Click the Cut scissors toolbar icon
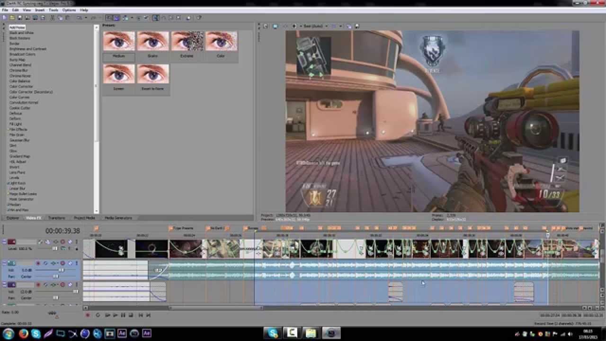The height and width of the screenshot is (341, 606). [52, 18]
